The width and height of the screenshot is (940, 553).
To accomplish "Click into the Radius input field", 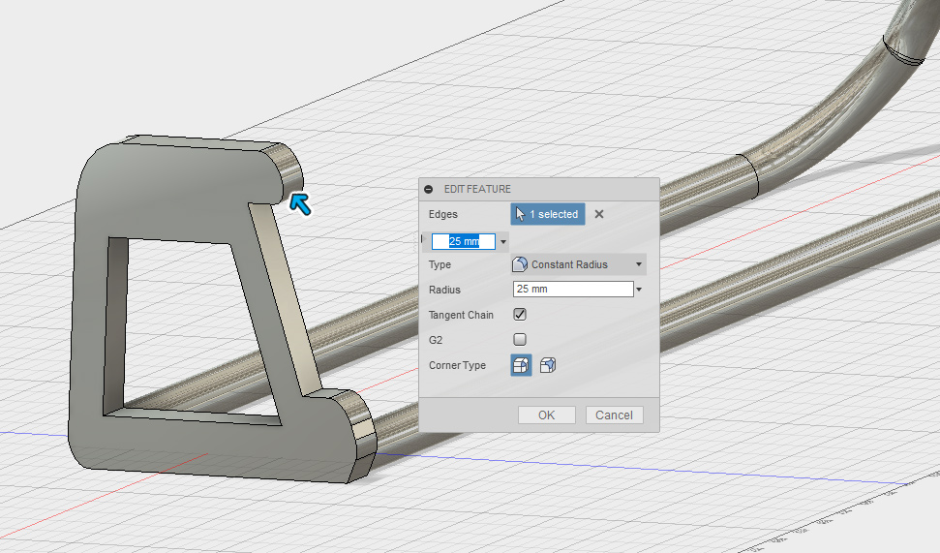I will click(571, 290).
